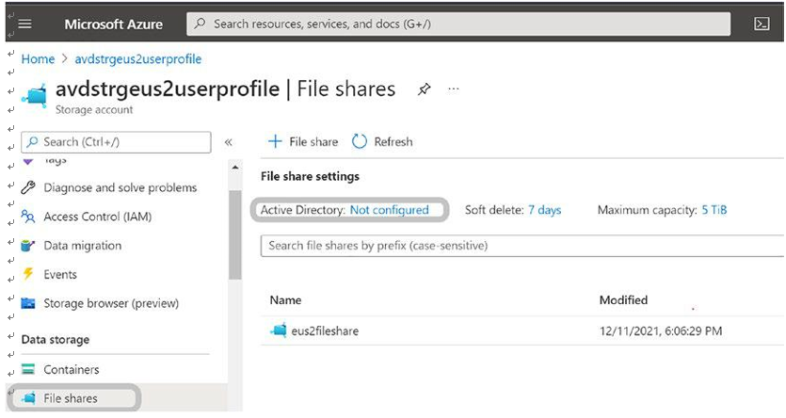Click the wrench icon for Diagnose problems
Screen dimensions: 786x418
tap(28, 187)
